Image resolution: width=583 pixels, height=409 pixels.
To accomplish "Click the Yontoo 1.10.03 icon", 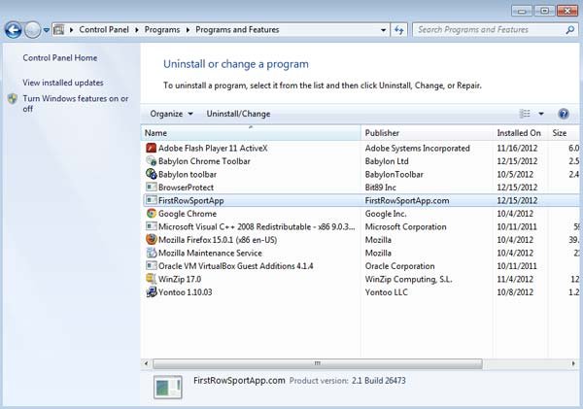I will pyautogui.click(x=151, y=291).
